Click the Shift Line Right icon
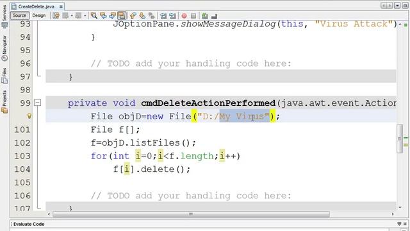Image resolution: width=410 pixels, height=231 pixels. [172, 15]
